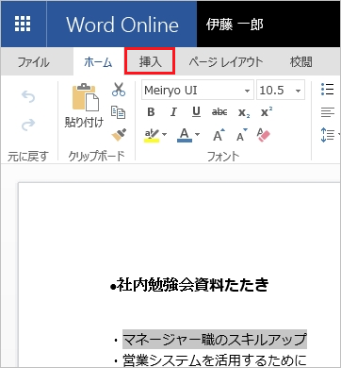Click the line spacing icon
Image resolution: width=341 pixels, height=368 pixels.
328,135
